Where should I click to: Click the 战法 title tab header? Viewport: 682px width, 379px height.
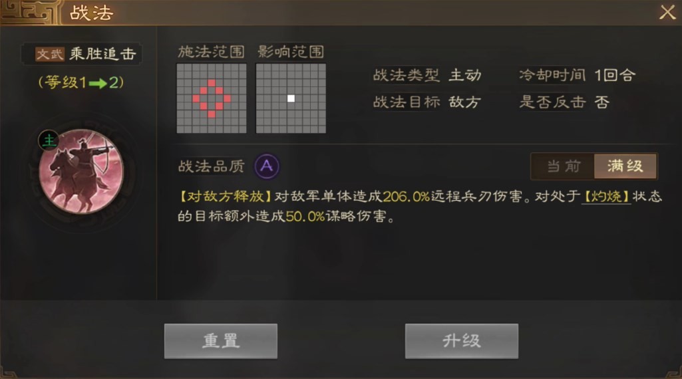tap(92, 13)
